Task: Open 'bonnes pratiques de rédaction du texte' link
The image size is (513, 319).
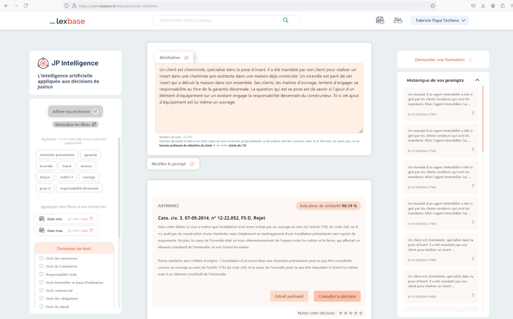Action: pos(186,145)
